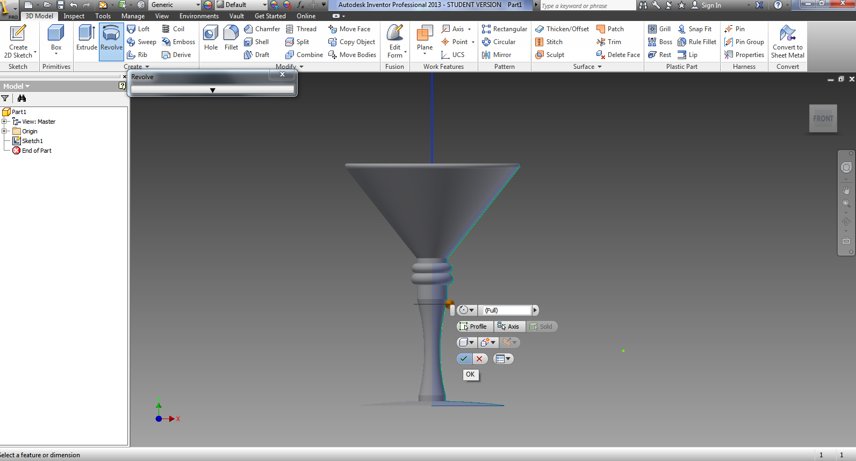This screenshot has width=856, height=461.
Task: Click the keyword search field
Action: pos(587,5)
